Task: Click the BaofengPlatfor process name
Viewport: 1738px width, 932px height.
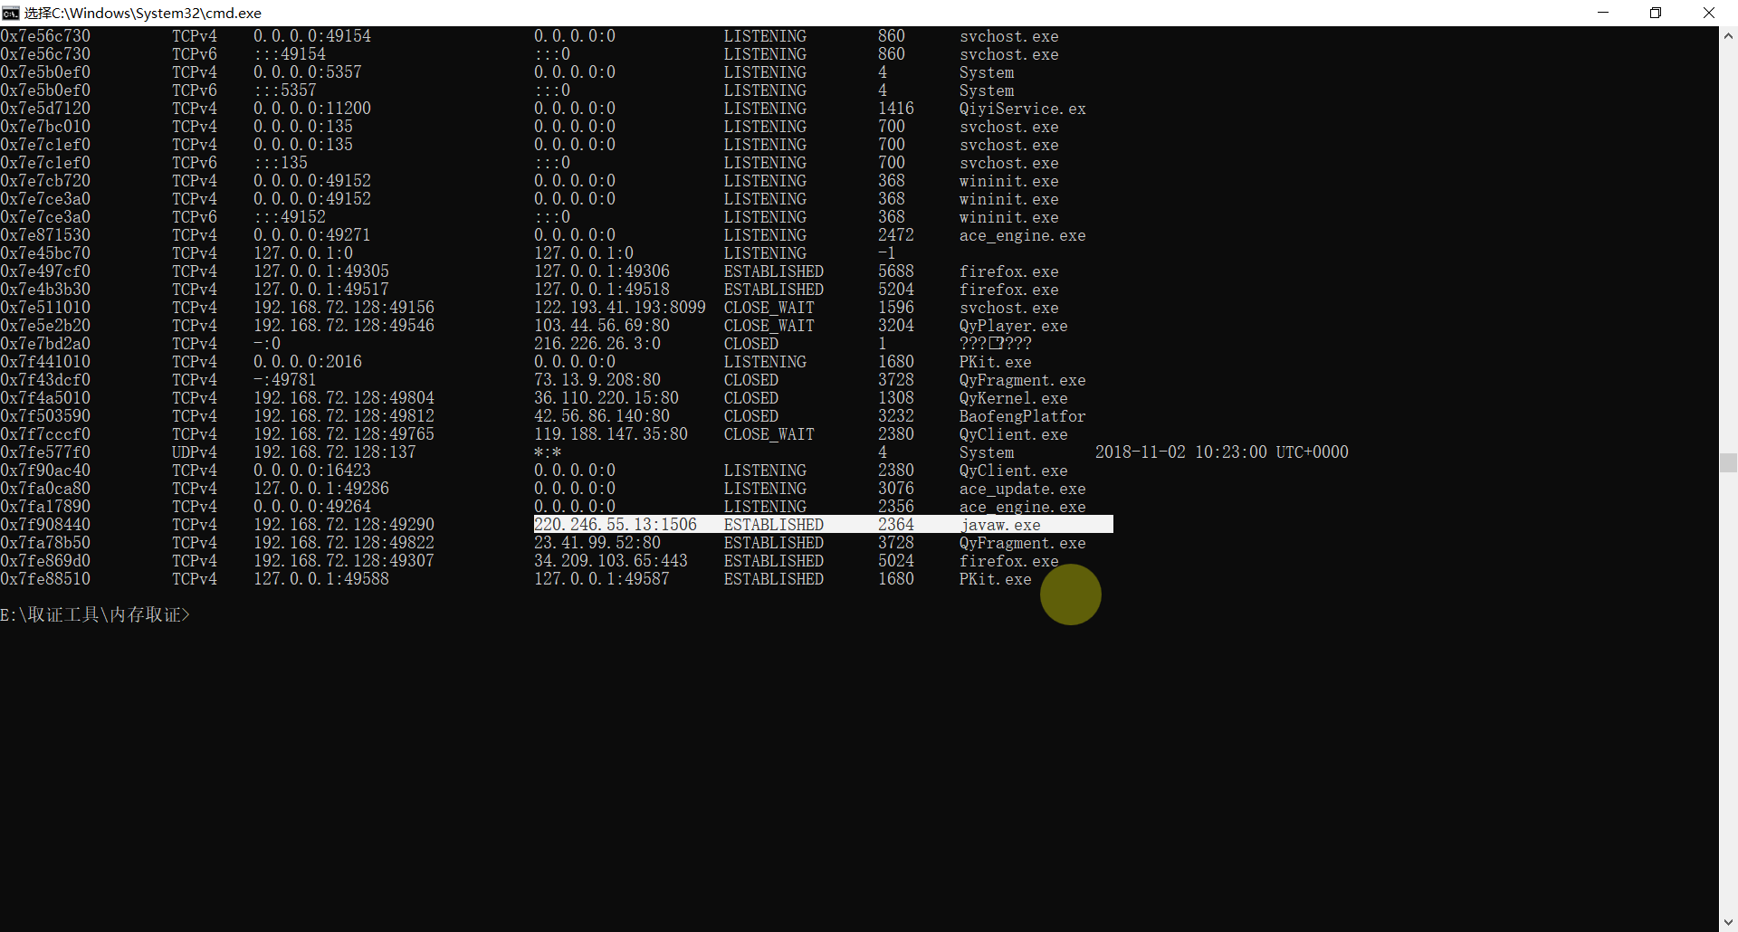Action: tap(1022, 416)
